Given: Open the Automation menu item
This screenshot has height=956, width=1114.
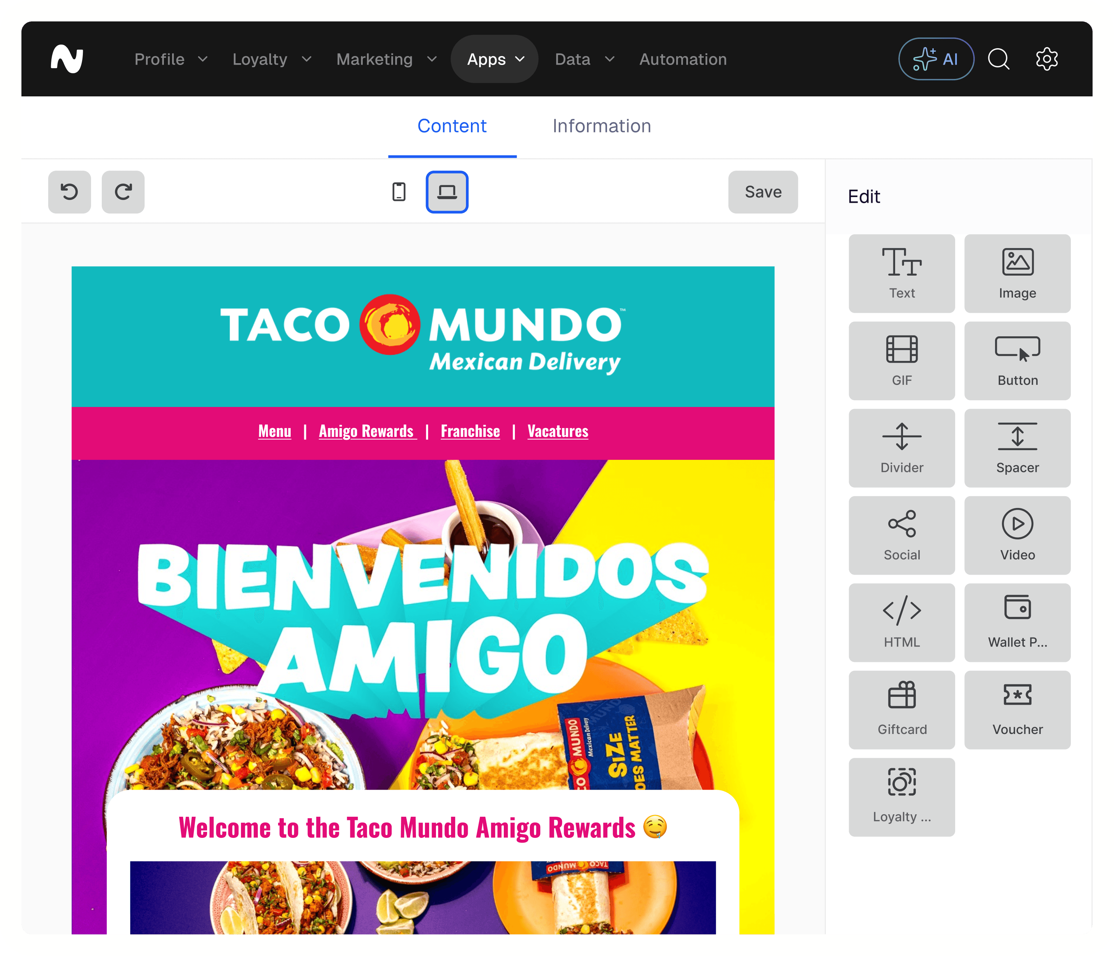Looking at the screenshot, I should coord(683,59).
